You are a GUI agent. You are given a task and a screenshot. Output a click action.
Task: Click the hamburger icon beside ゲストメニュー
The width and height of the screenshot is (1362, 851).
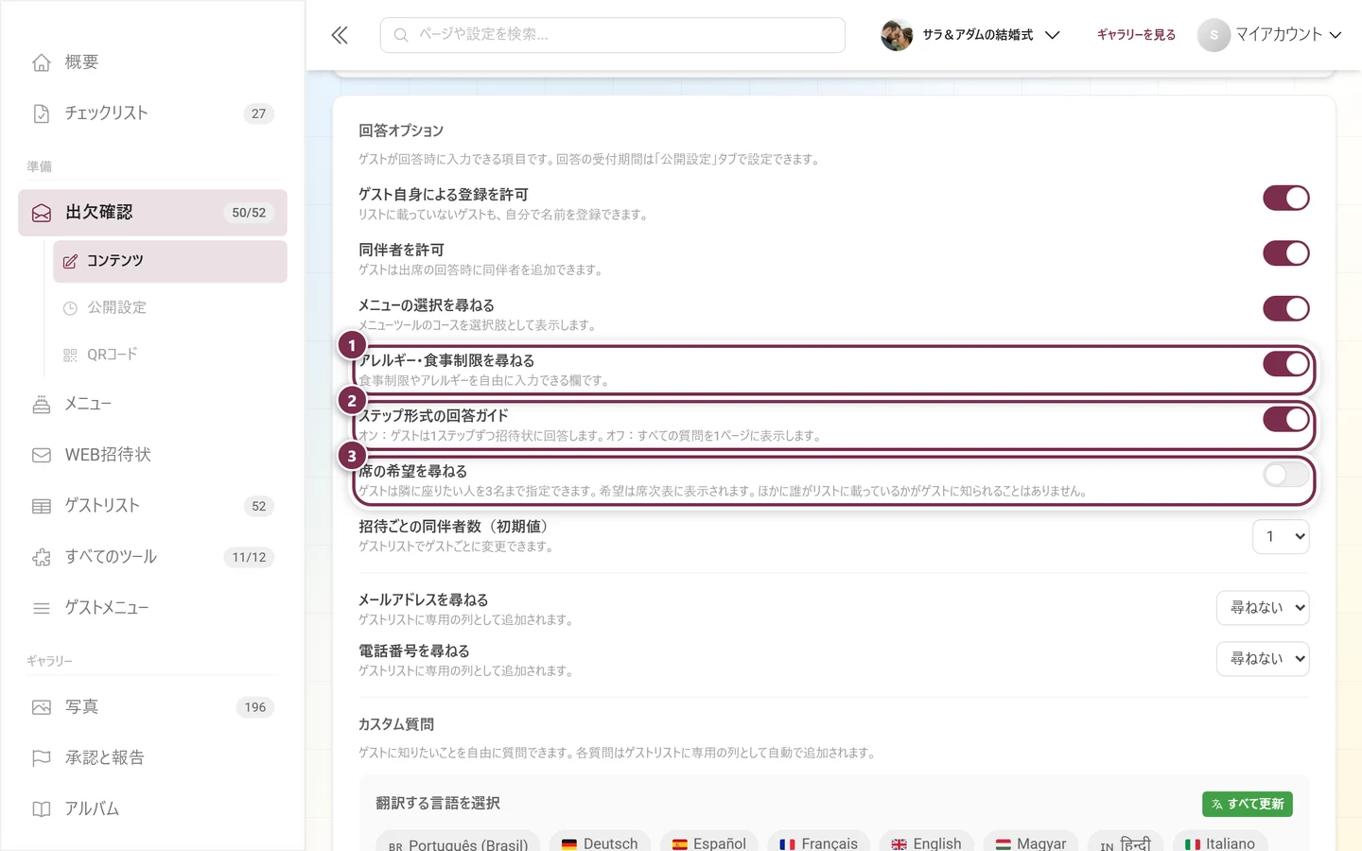[42, 609]
